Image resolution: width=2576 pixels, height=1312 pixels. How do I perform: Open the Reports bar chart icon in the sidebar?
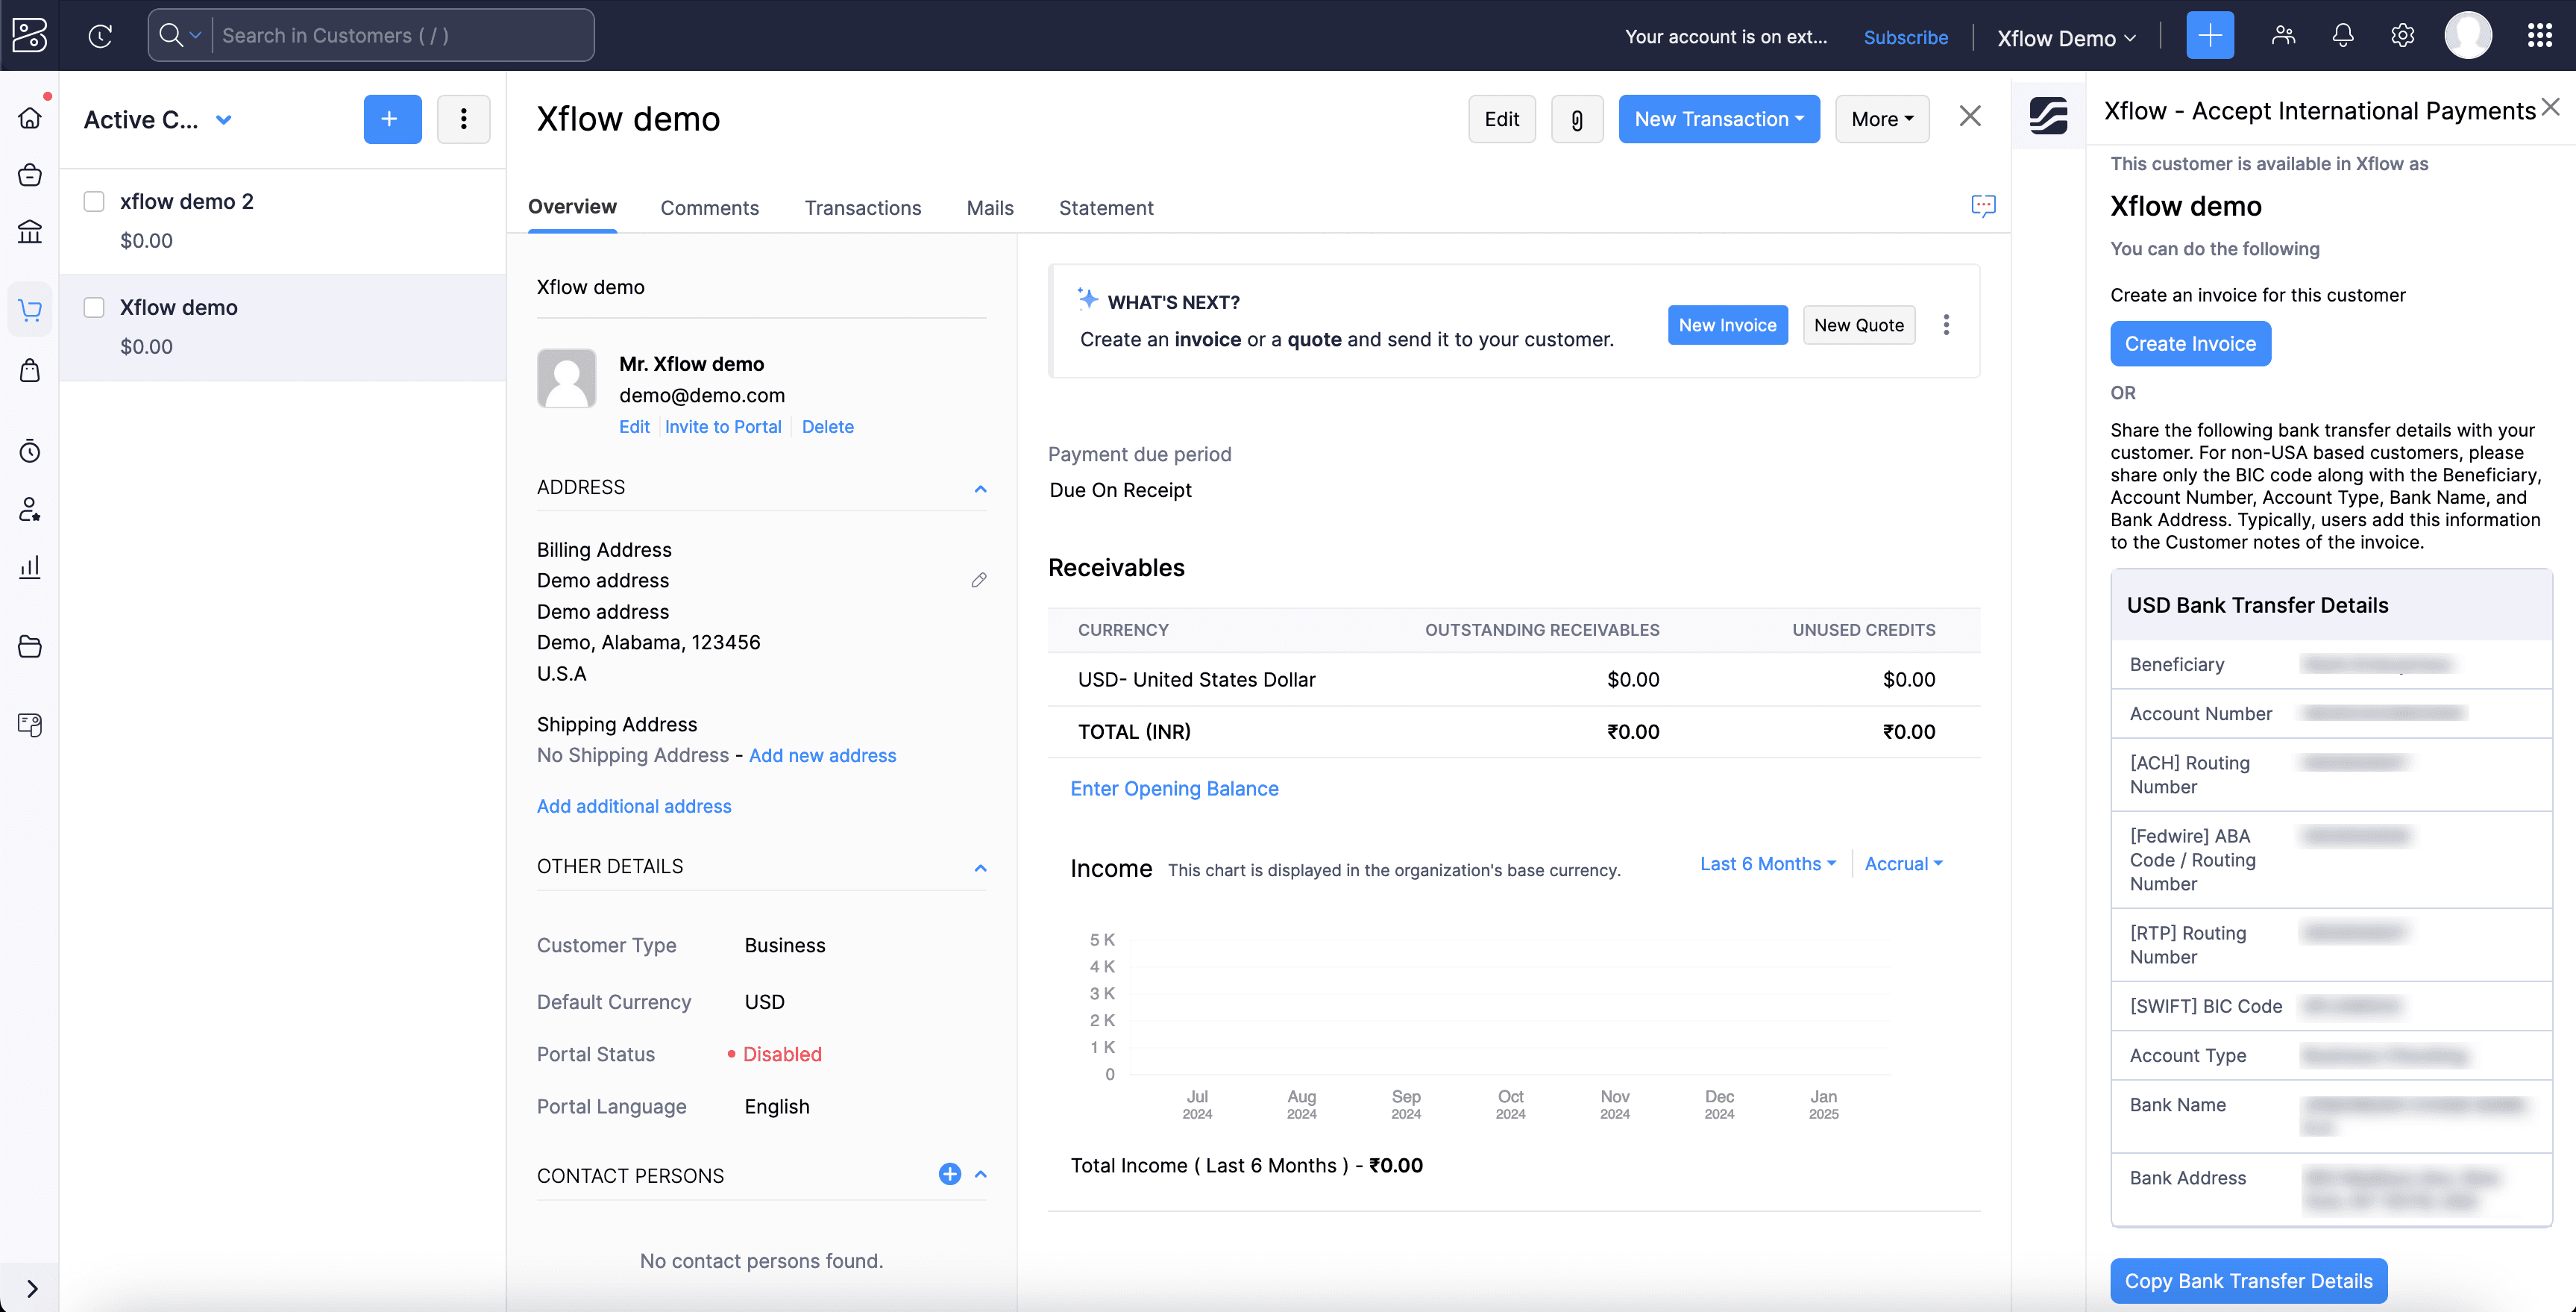pos(30,567)
